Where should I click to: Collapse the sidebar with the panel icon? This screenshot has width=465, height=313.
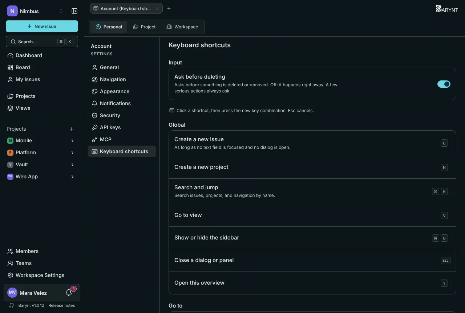pyautogui.click(x=74, y=11)
